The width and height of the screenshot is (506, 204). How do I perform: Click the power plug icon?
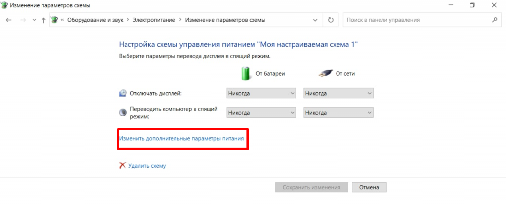[x=325, y=73]
